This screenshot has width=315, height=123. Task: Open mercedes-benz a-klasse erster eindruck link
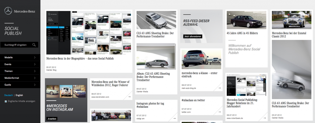click(x=199, y=75)
